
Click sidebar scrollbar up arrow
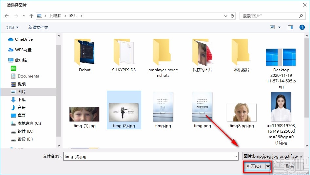click(59, 36)
